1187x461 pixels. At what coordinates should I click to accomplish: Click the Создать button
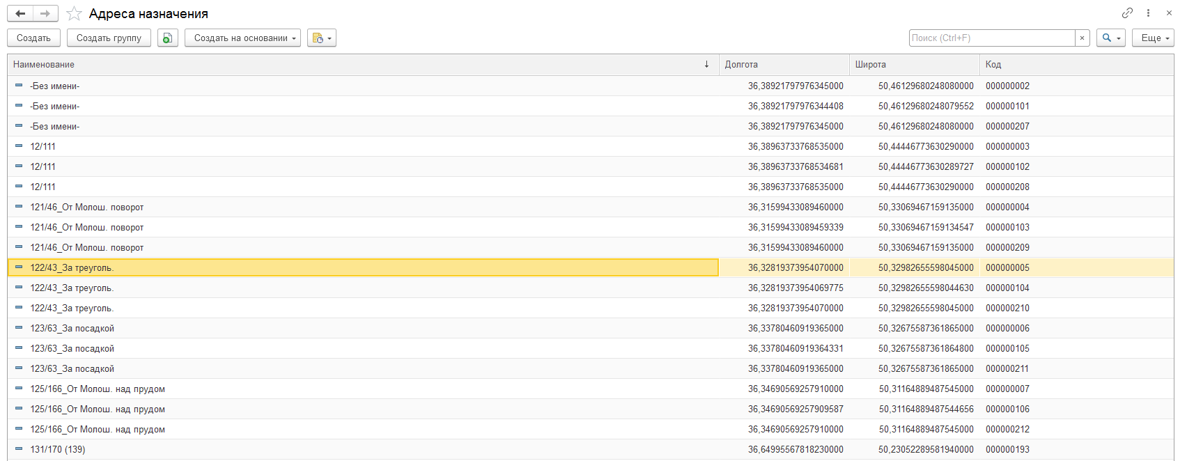point(33,38)
